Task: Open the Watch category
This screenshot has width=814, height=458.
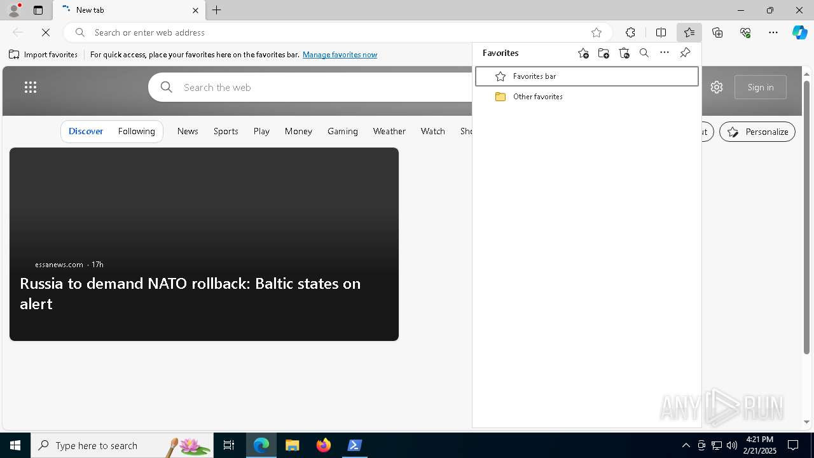Action: 433,131
